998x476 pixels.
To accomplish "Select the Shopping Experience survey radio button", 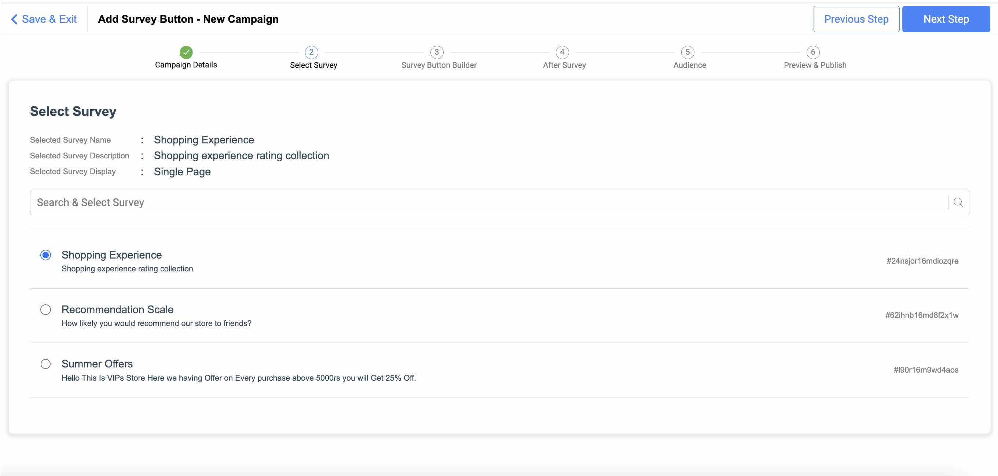I will tap(45, 255).
